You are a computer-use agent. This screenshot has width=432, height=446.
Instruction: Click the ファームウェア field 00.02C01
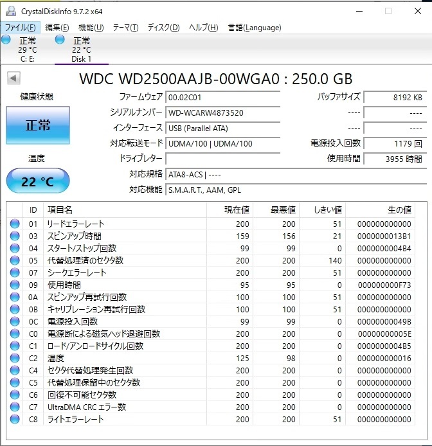223,98
